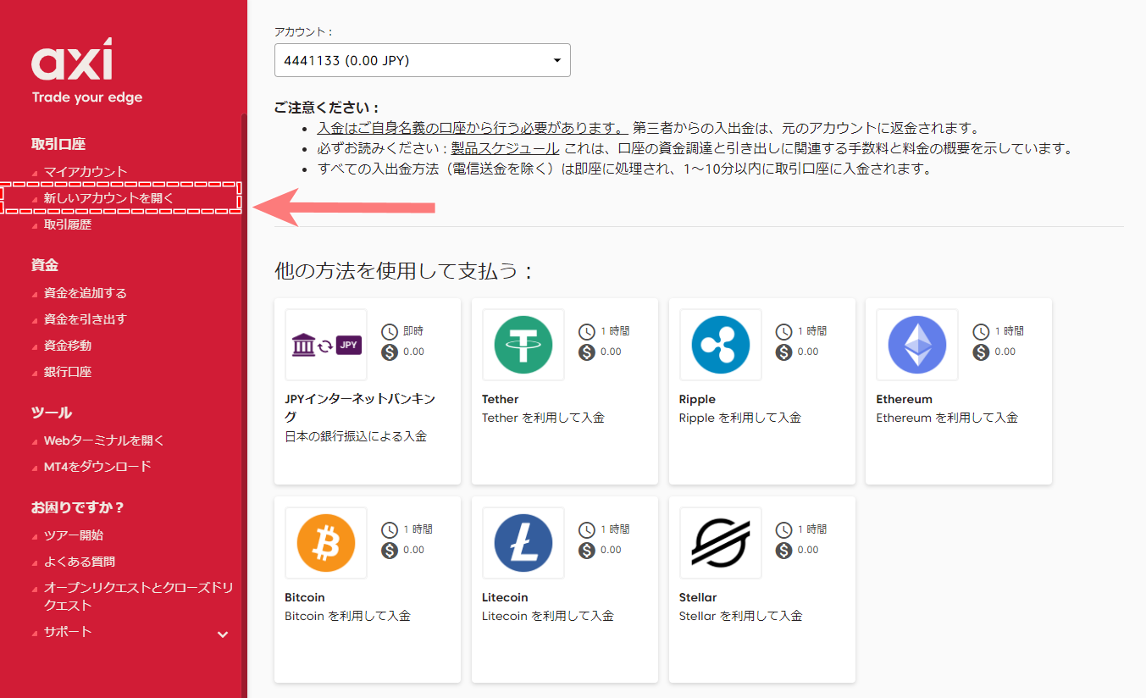Choose the Litecoin card title
The height and width of the screenshot is (698, 1146).
tap(505, 597)
